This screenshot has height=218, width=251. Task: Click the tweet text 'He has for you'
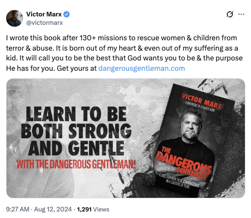coord(31,68)
